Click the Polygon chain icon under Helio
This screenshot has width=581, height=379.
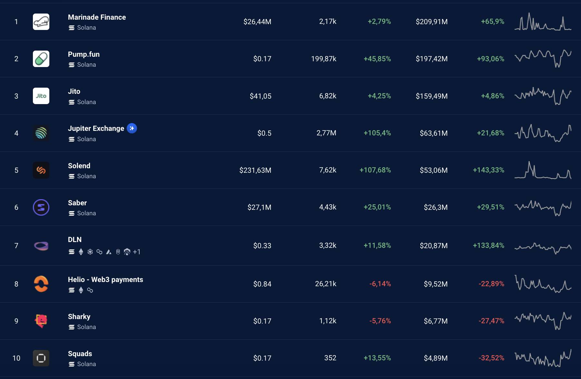(90, 290)
